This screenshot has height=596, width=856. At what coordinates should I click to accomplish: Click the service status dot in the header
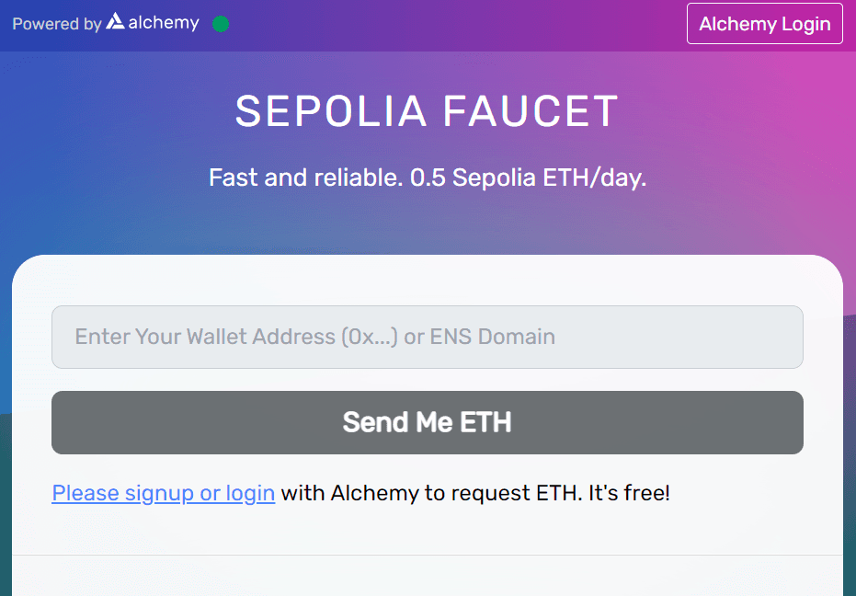click(221, 24)
